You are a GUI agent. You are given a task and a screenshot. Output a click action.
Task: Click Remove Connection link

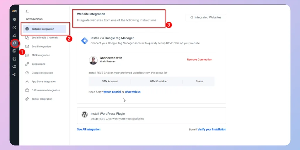(x=200, y=59)
